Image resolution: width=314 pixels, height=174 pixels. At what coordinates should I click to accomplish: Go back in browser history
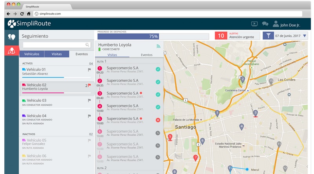point(8,14)
